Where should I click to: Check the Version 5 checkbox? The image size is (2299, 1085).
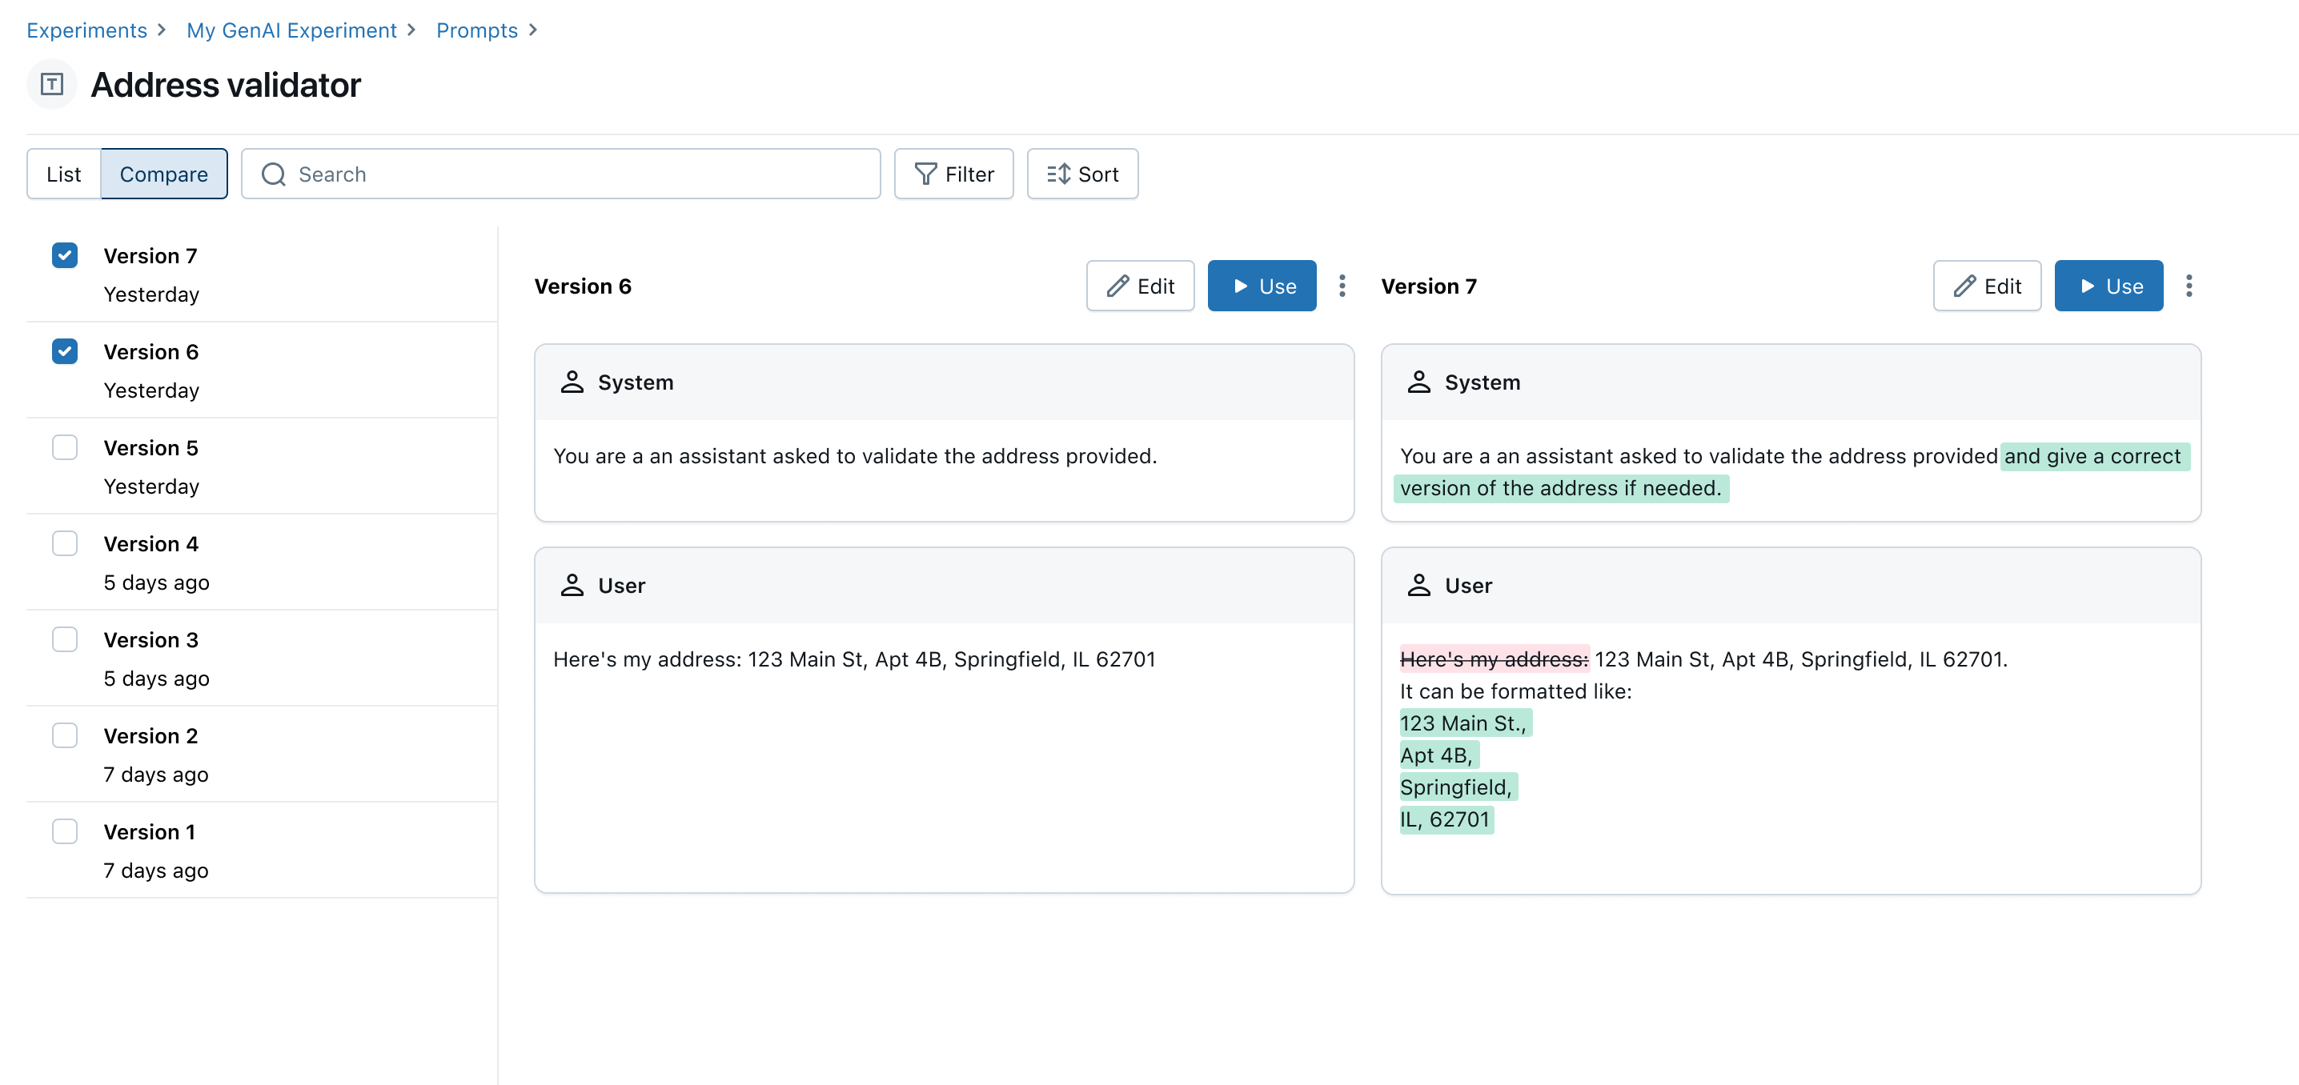tap(64, 447)
